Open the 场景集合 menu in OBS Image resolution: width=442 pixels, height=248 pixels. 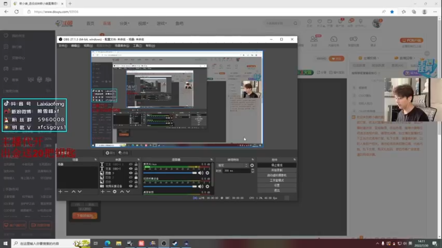click(x=122, y=46)
